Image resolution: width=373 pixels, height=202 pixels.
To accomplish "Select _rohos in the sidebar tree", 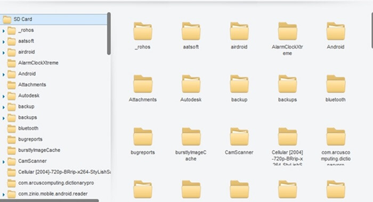I will coord(21,30).
